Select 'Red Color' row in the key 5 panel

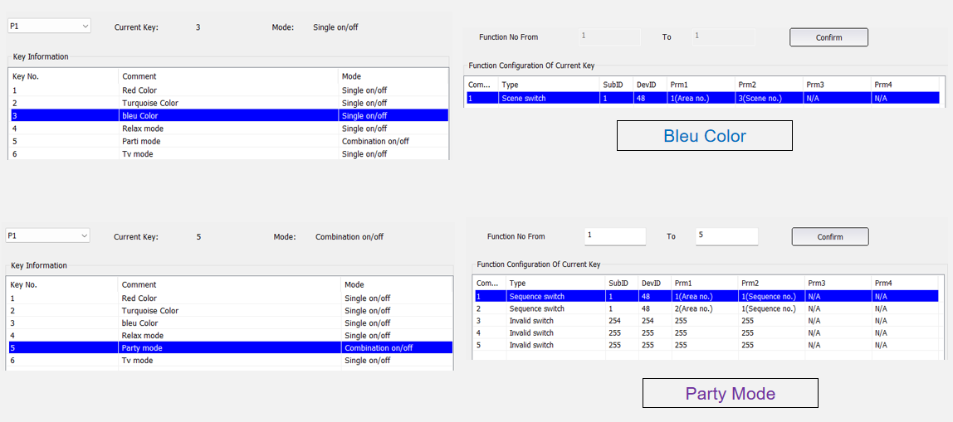point(231,298)
